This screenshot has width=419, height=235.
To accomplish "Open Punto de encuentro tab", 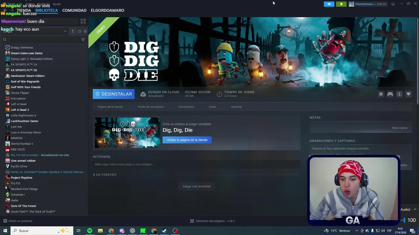I will (x=151, y=107).
